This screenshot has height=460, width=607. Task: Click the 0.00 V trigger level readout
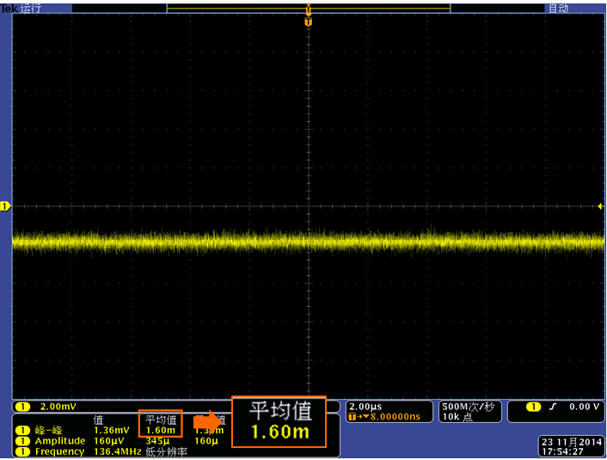[584, 407]
